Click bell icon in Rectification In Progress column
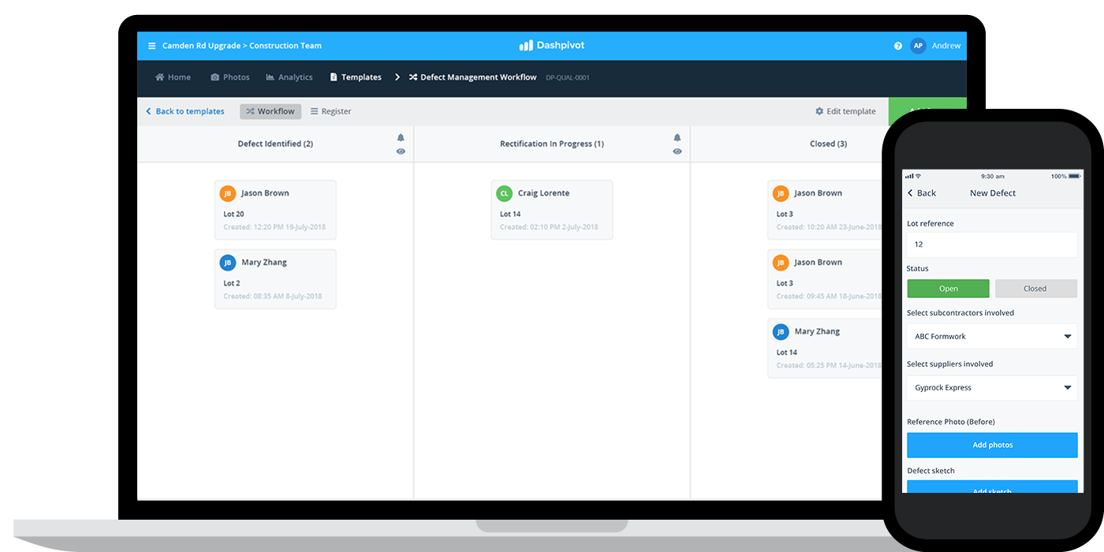This screenshot has width=1104, height=552. (677, 137)
